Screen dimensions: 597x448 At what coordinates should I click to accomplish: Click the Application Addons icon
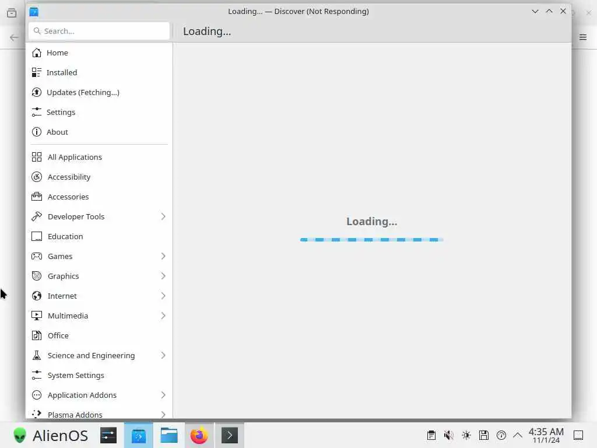tap(37, 395)
